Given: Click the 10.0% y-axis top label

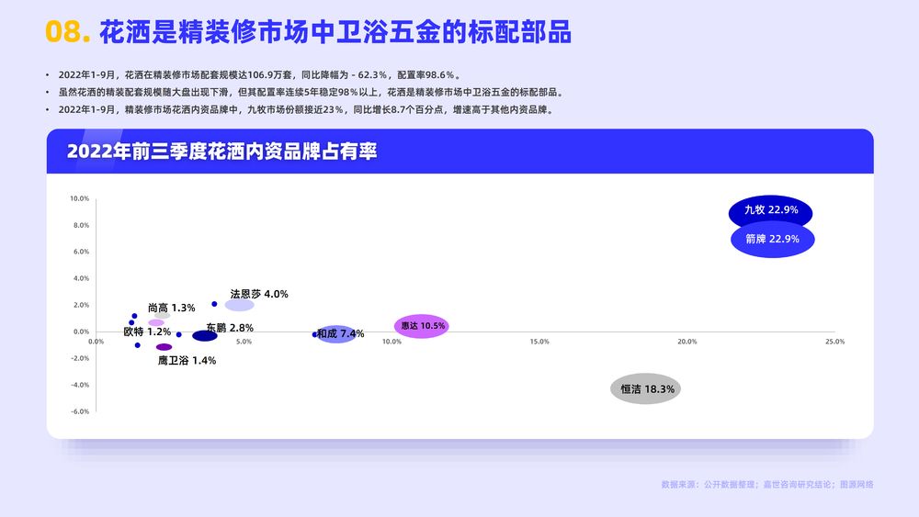Looking at the screenshot, I should click(x=80, y=198).
